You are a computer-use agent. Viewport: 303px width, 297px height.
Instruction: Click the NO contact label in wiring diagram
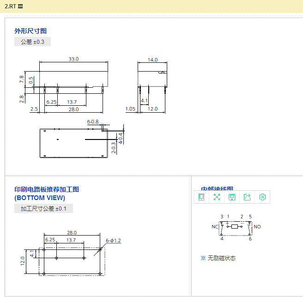(x=257, y=227)
